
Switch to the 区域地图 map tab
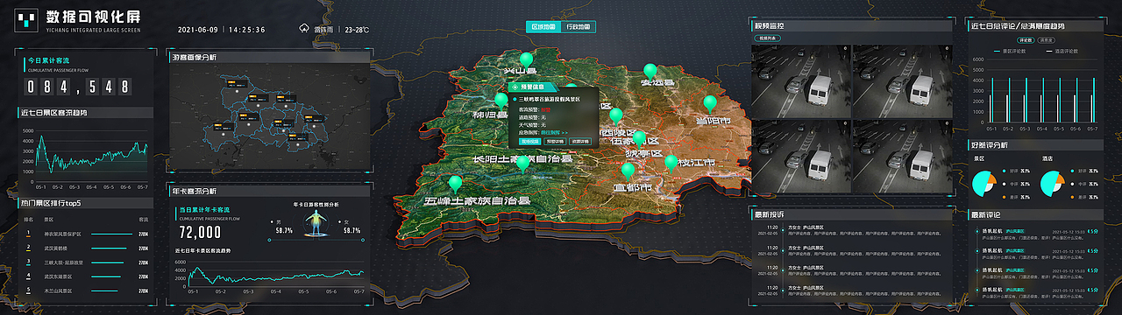pos(543,27)
